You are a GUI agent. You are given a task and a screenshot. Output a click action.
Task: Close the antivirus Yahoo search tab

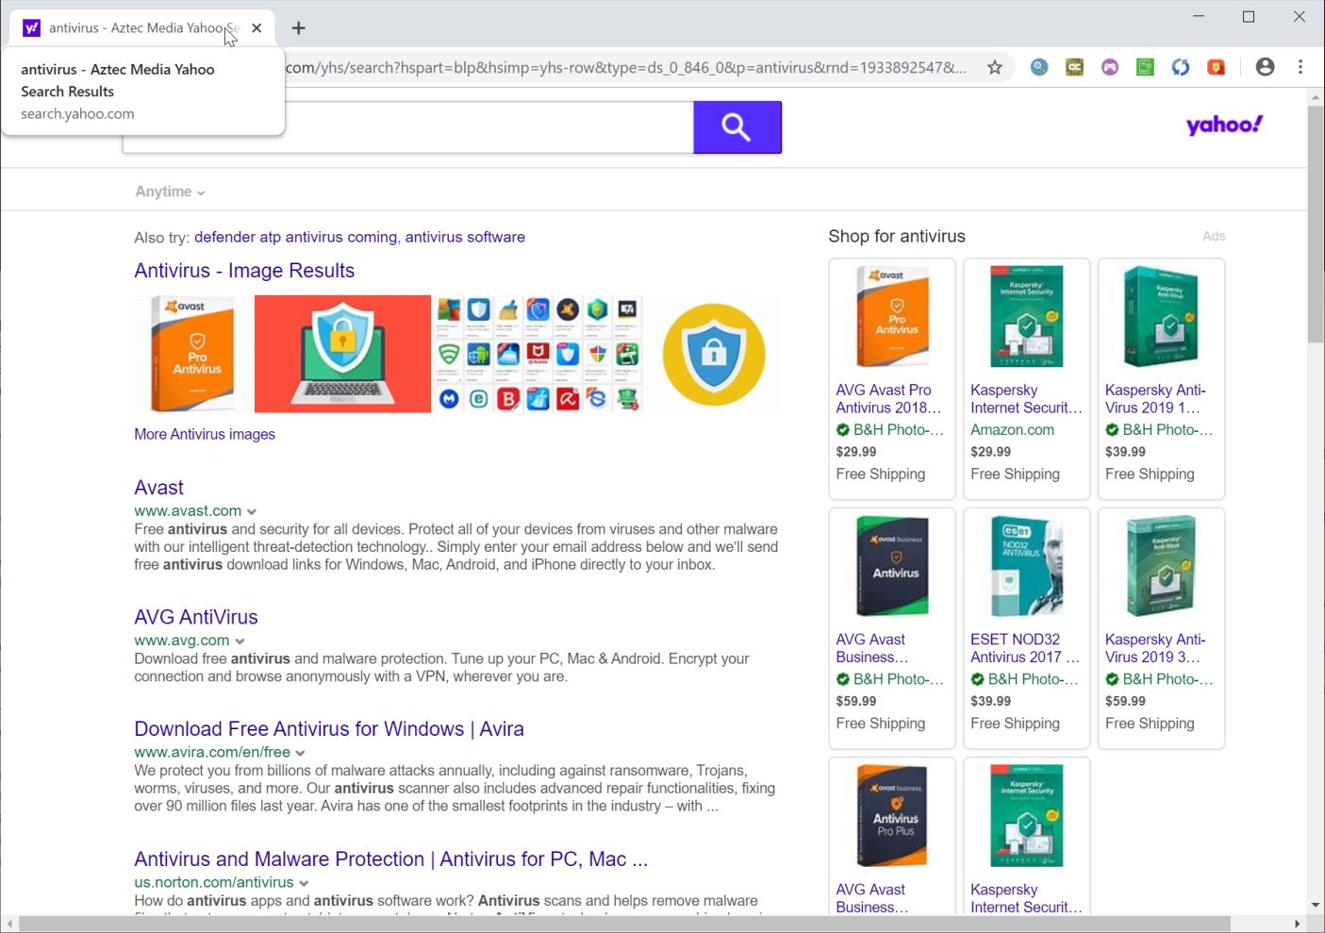click(x=257, y=28)
